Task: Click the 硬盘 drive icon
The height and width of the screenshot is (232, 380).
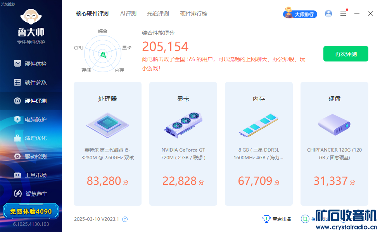Action: 334,125
